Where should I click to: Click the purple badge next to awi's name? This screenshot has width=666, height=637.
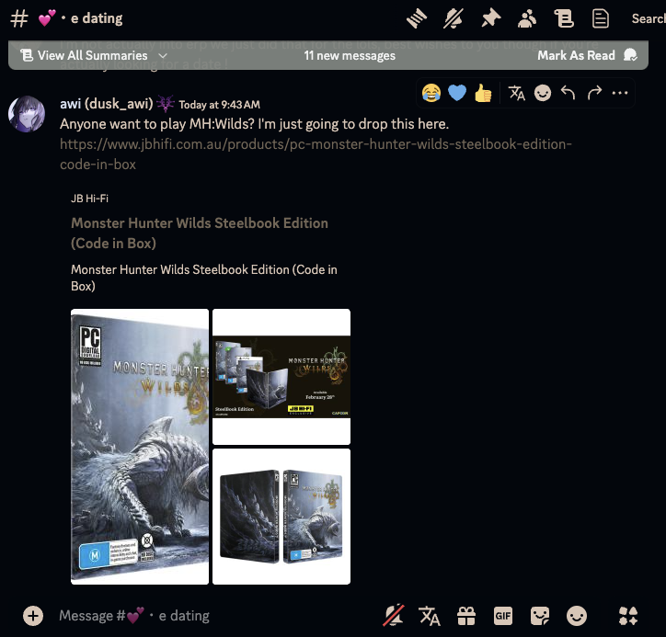click(166, 104)
